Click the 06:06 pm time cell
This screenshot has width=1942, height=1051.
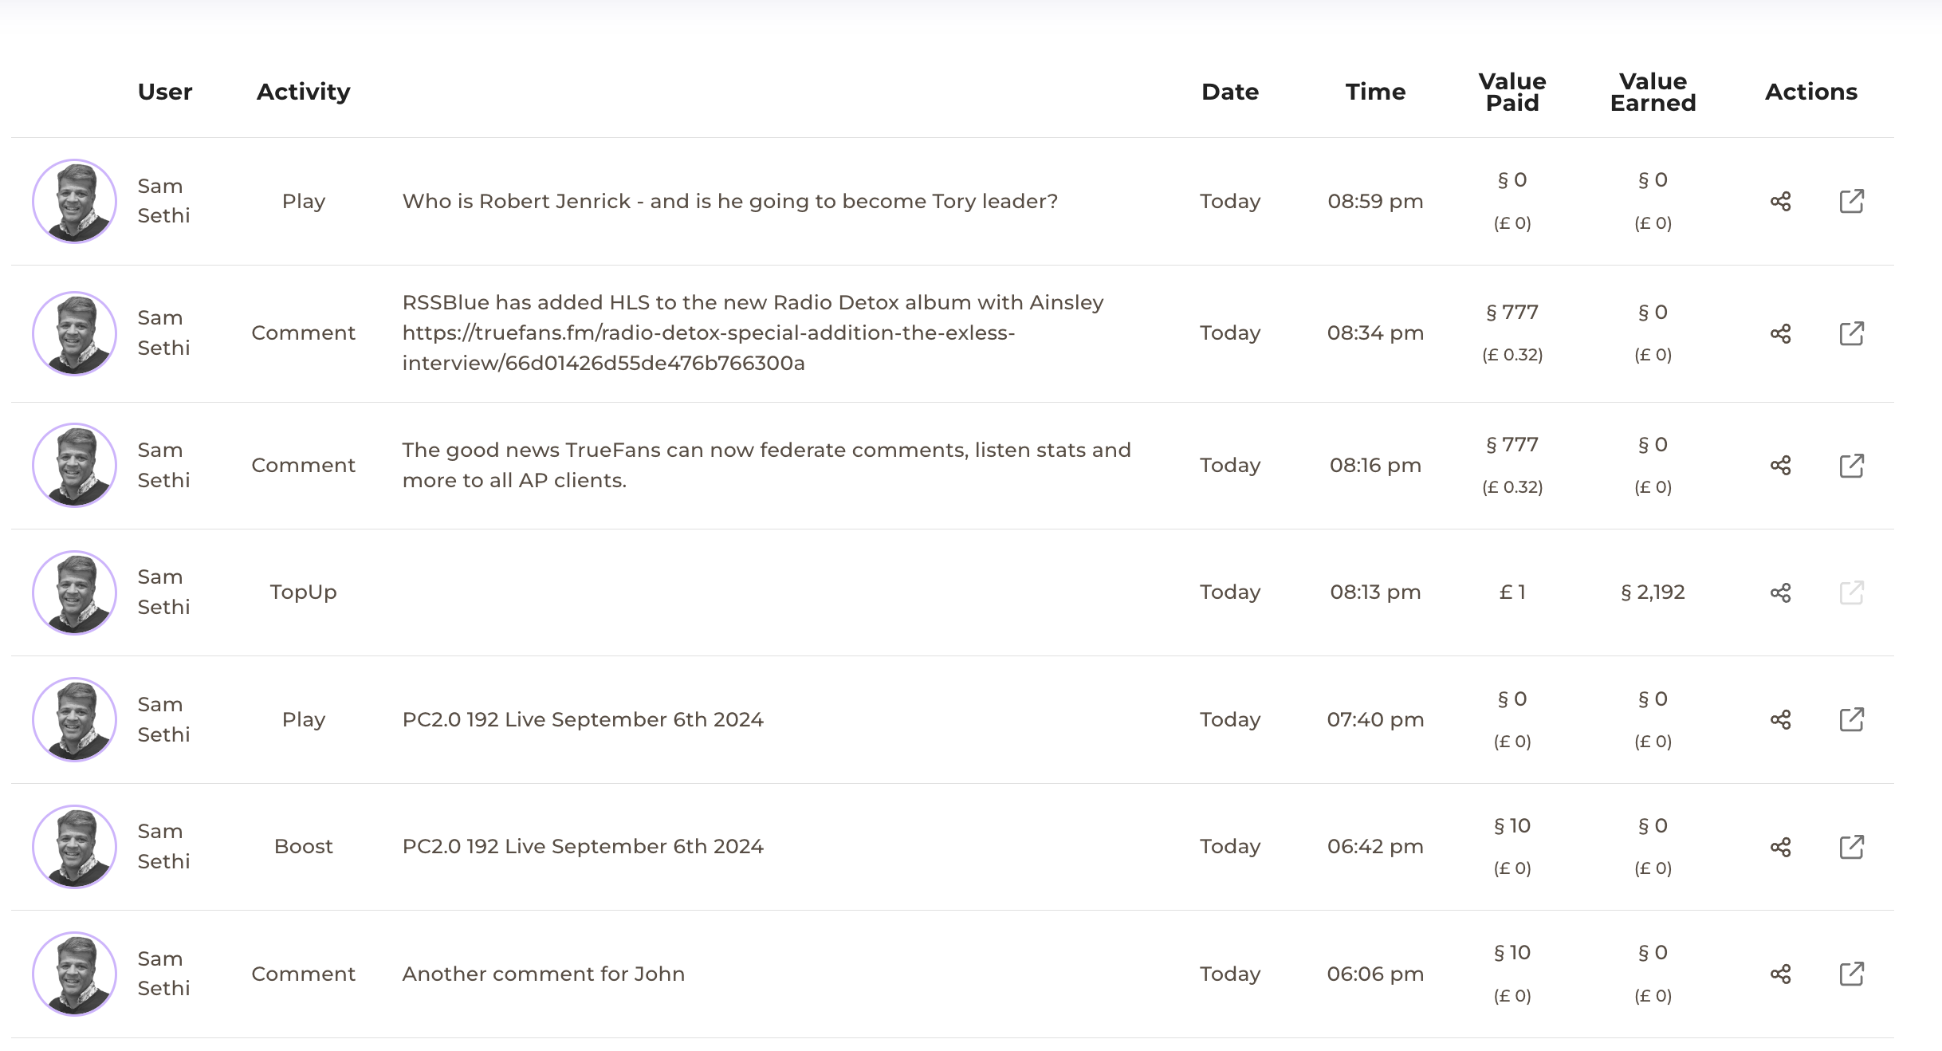(x=1375, y=974)
